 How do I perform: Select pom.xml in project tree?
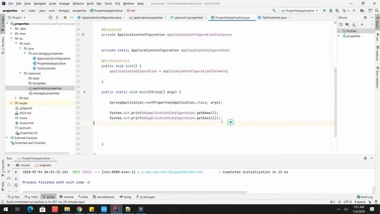tap(25, 128)
